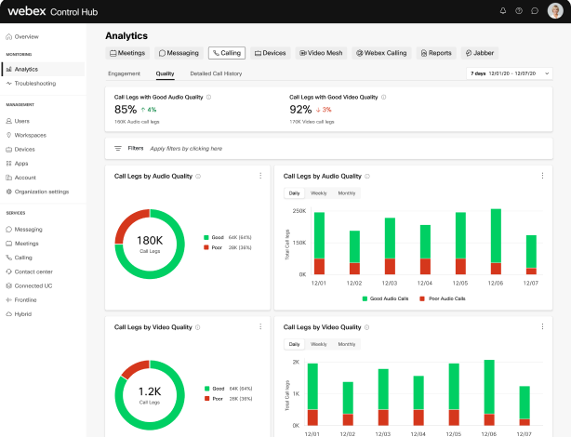Open the 7 days date range dropdown
The height and width of the screenshot is (437, 571).
click(x=510, y=73)
